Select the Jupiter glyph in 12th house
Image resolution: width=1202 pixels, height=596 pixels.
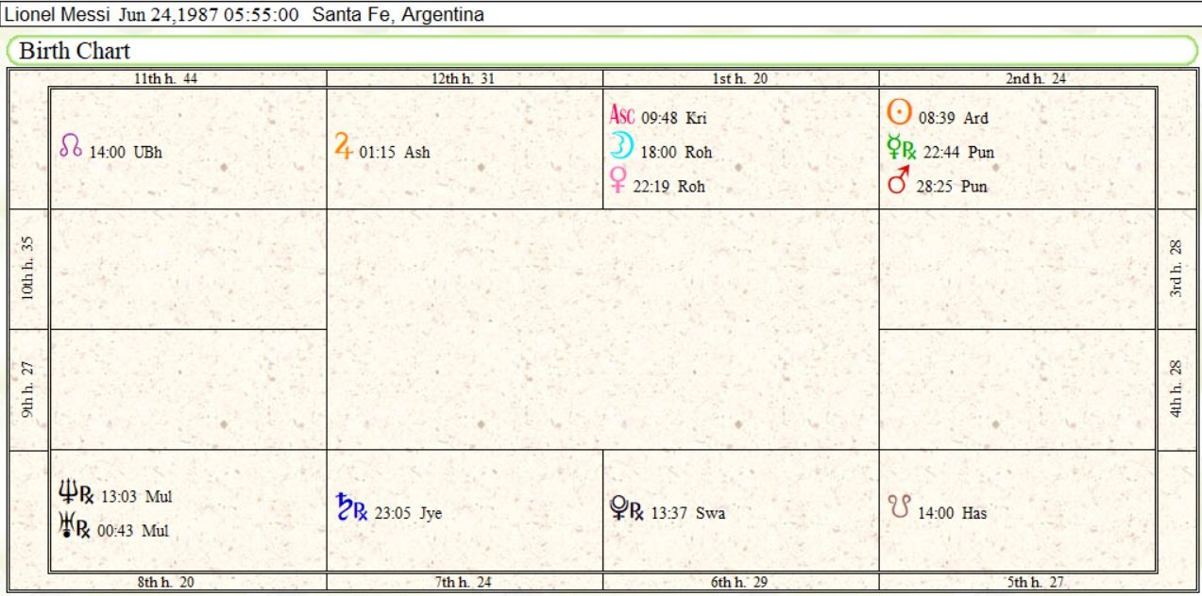click(343, 147)
